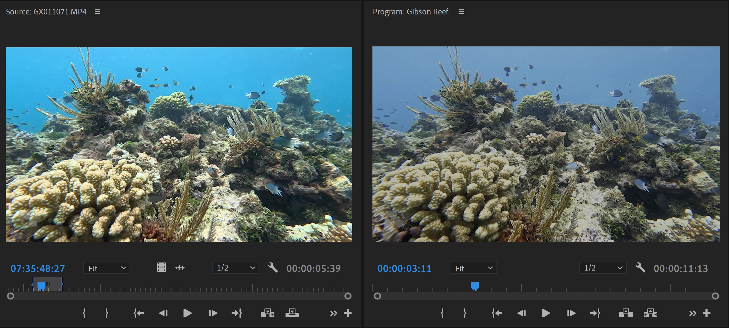Click Source timecode 07:35:48:27 field
The height and width of the screenshot is (328, 729).
[38, 268]
